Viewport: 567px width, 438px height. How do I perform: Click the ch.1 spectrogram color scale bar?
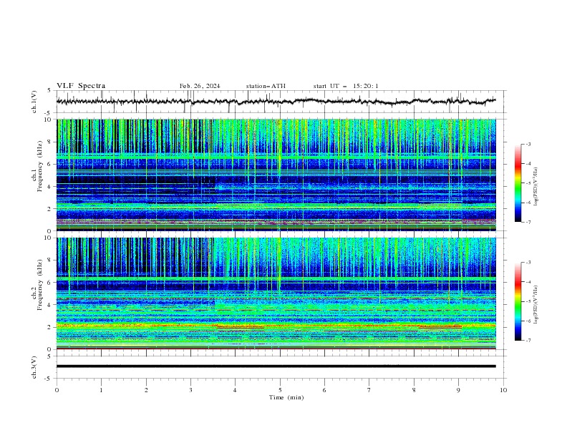(x=518, y=183)
